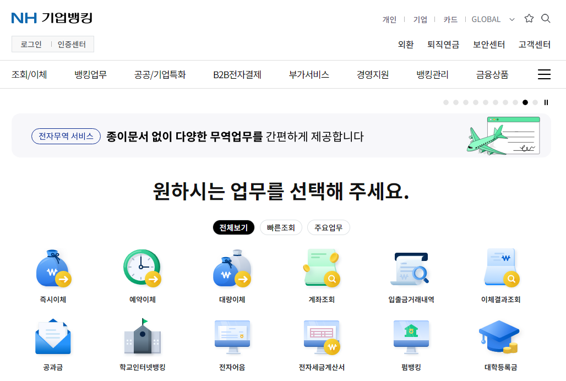The height and width of the screenshot is (381, 566).
Task: Open the 조회/이체 menu
Action: coord(29,75)
